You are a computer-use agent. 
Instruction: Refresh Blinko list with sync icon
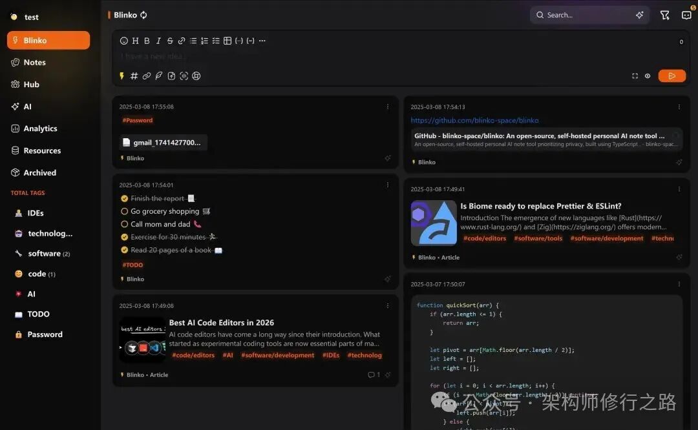pyautogui.click(x=143, y=15)
